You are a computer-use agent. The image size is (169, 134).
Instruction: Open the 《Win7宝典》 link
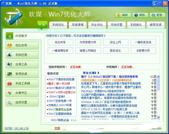coord(57,97)
